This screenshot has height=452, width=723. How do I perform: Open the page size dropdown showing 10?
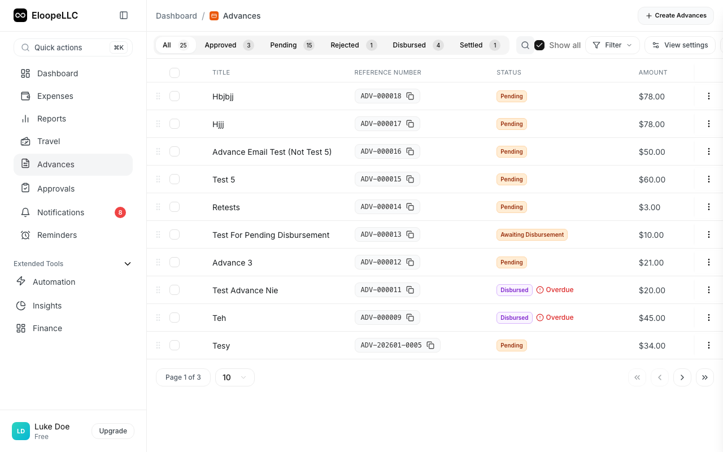(x=234, y=377)
